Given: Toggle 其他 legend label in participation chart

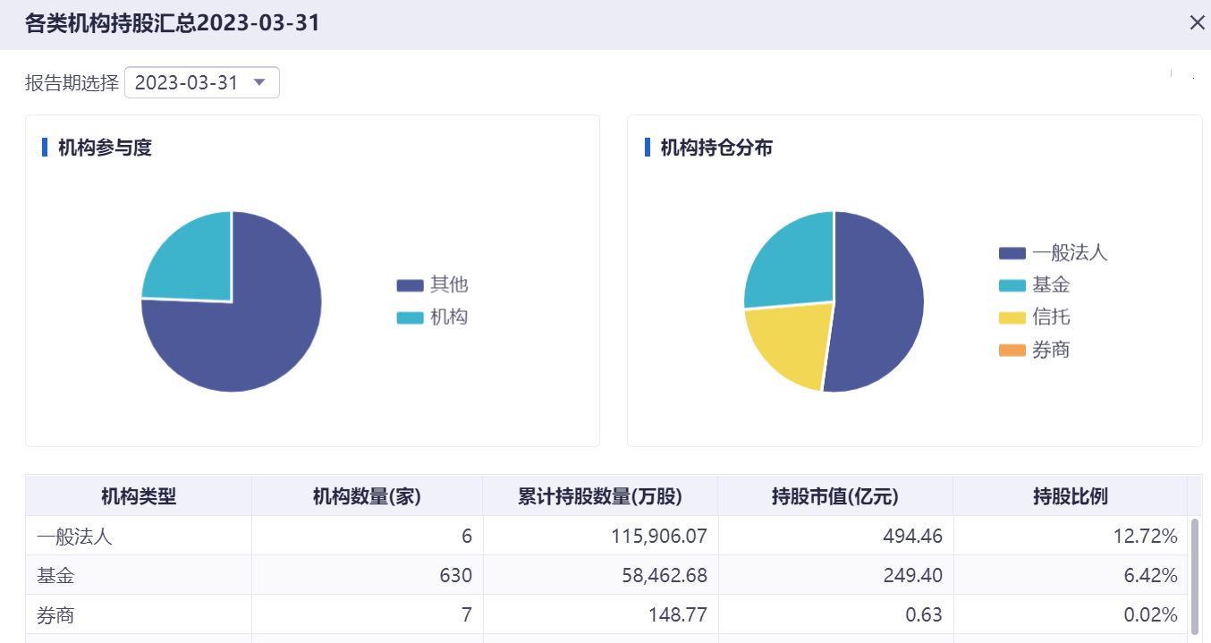Looking at the screenshot, I should click(x=449, y=284).
